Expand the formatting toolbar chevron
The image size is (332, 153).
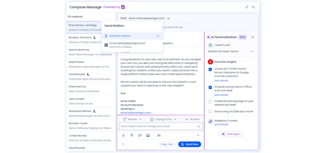coord(198,135)
